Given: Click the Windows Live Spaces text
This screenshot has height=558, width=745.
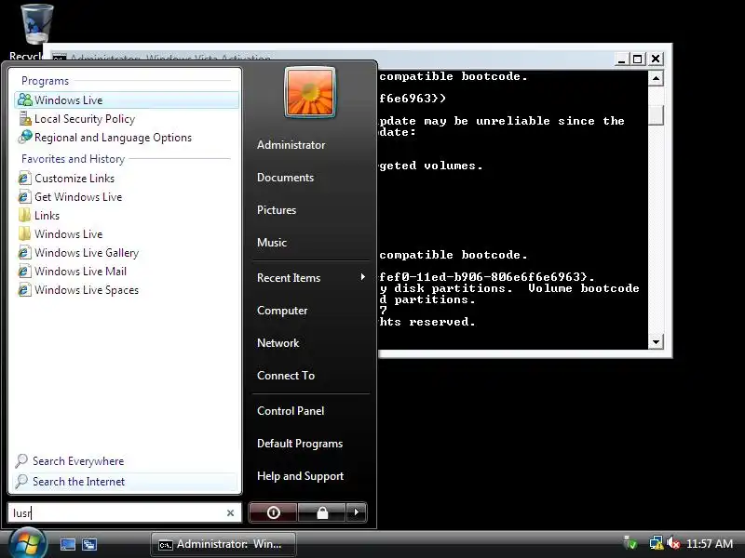Looking at the screenshot, I should 87,290.
